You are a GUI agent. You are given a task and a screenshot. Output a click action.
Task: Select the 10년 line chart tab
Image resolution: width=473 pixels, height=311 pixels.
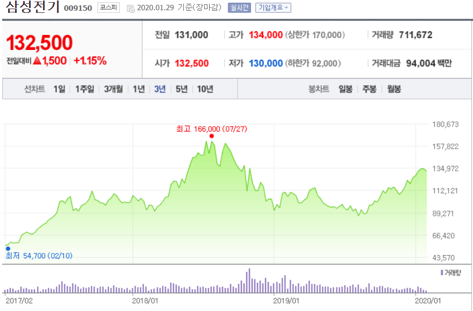tap(205, 89)
